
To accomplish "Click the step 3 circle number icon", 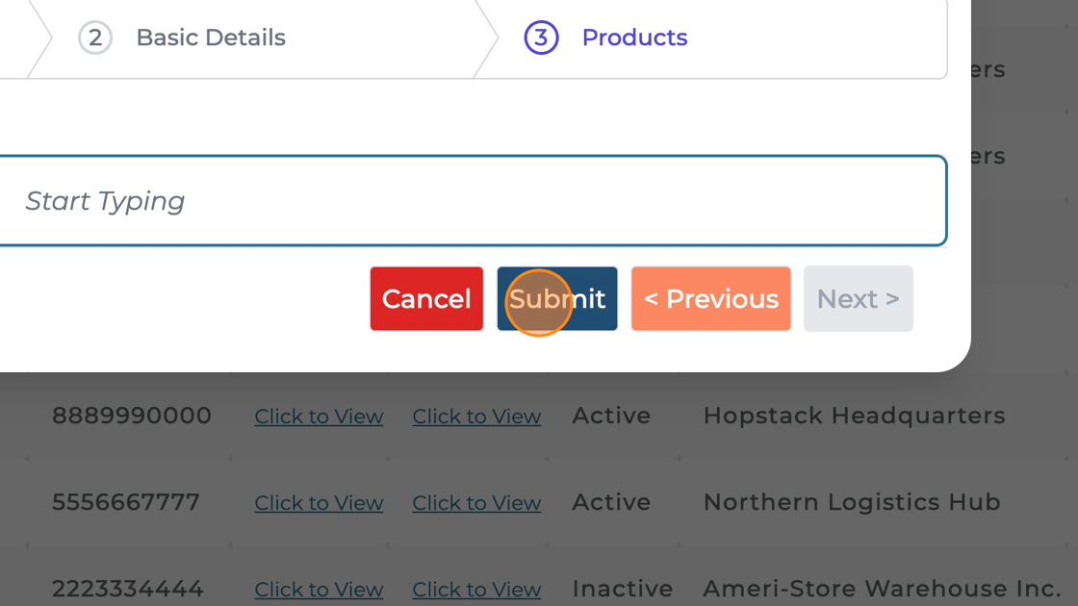I will [x=541, y=38].
